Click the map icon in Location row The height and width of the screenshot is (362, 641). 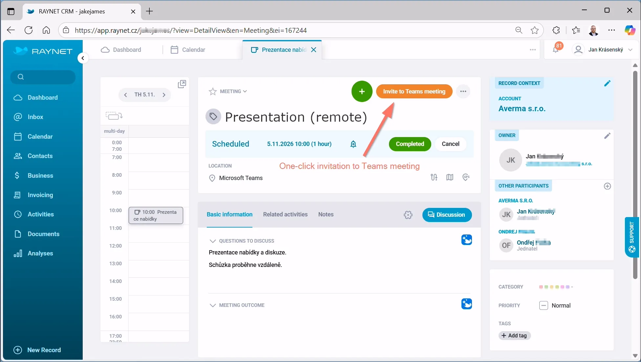(x=450, y=177)
